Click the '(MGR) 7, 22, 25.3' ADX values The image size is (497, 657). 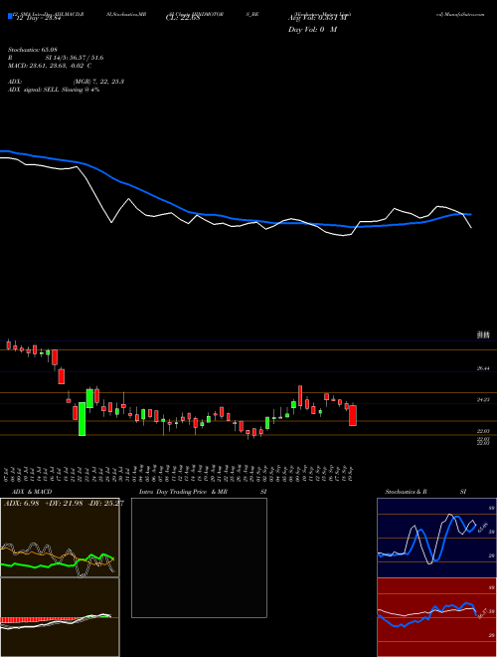tap(98, 82)
